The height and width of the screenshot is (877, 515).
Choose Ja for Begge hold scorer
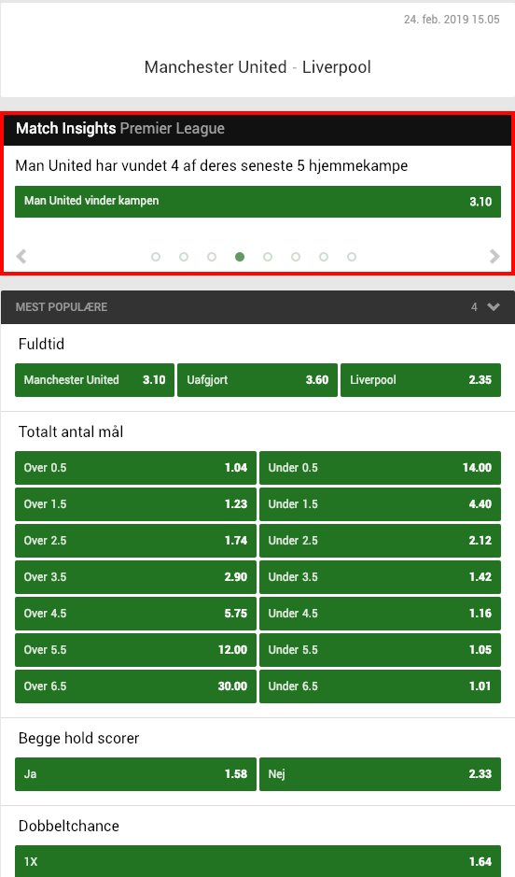(x=135, y=774)
